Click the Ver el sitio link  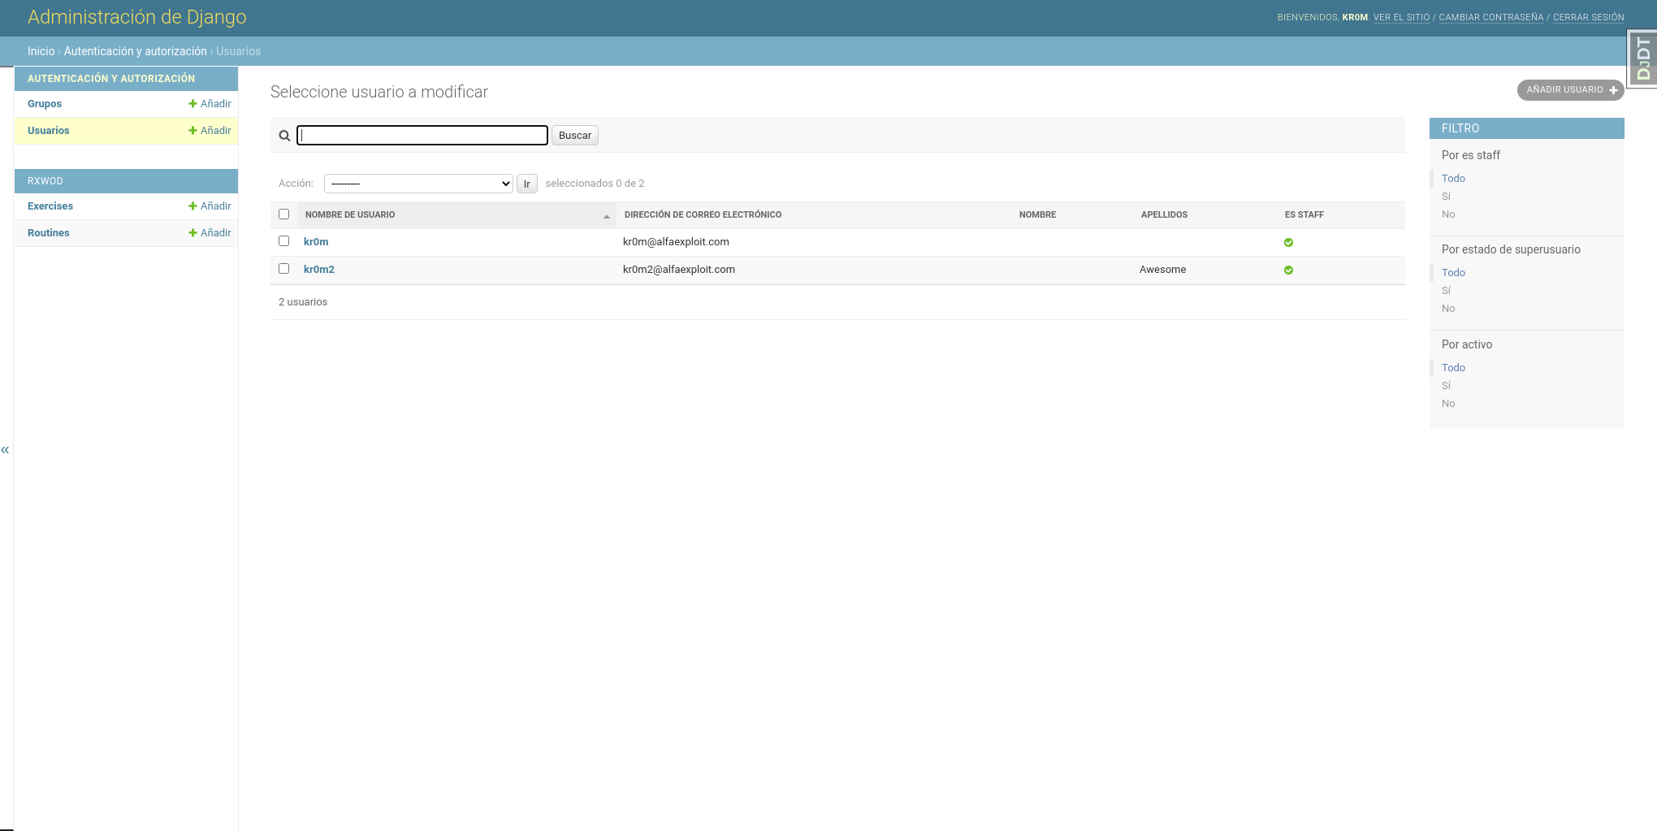point(1401,17)
